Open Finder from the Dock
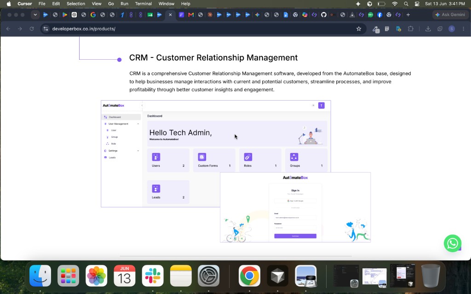The height and width of the screenshot is (294, 471). click(40, 276)
